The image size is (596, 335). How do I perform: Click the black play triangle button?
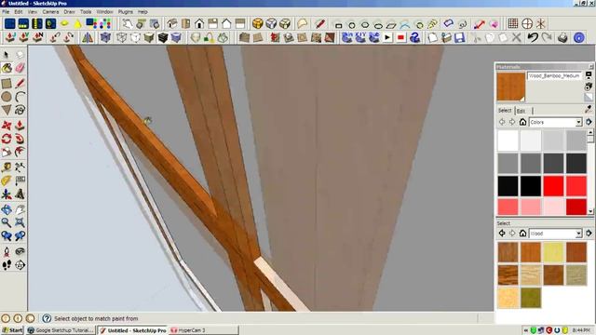(387, 37)
